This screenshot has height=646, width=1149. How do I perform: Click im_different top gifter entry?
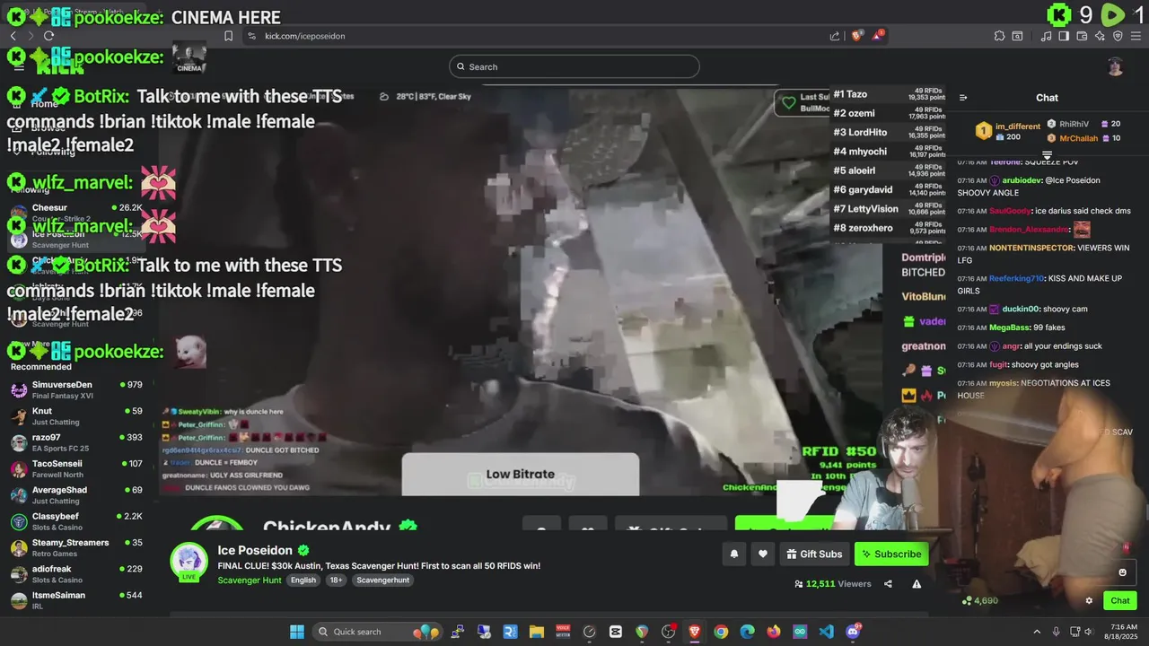click(1008, 131)
